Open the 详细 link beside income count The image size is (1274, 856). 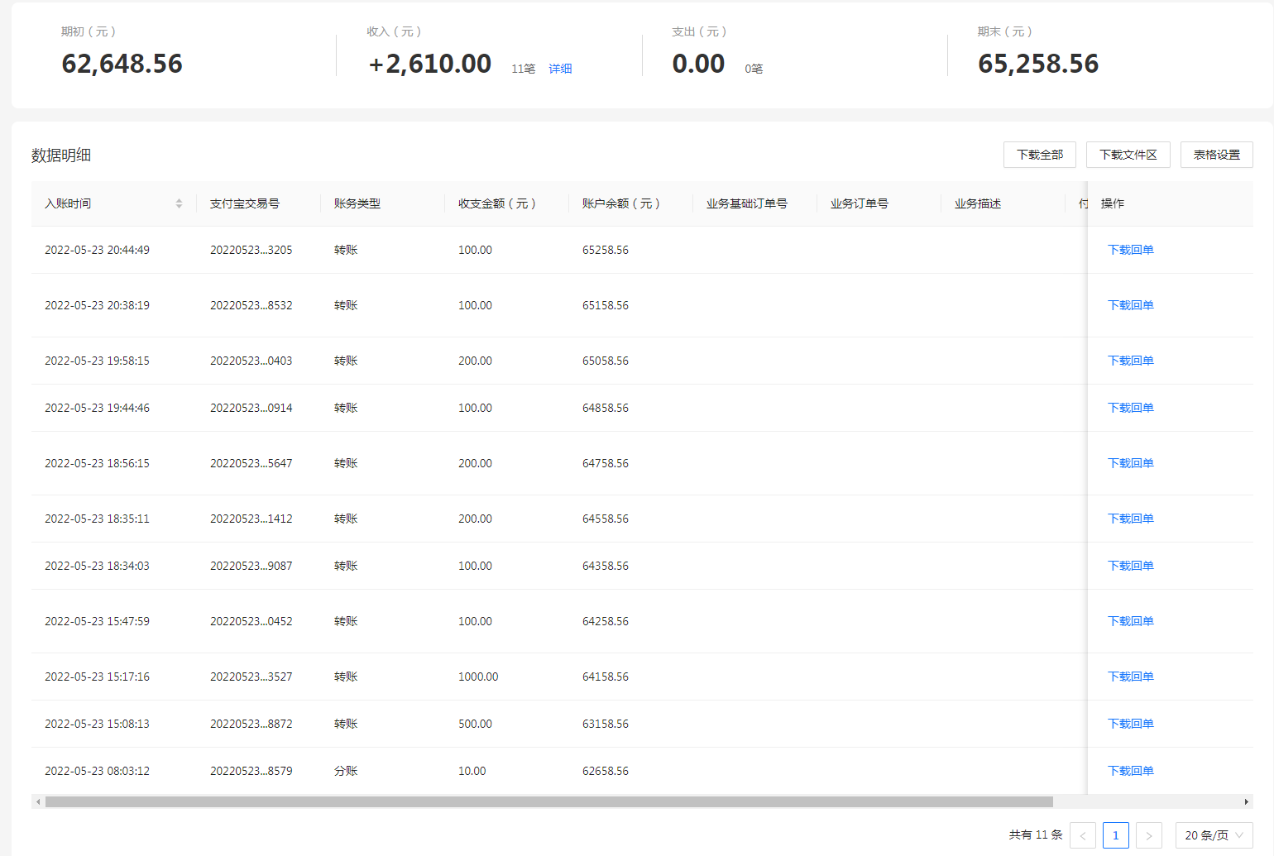[560, 69]
